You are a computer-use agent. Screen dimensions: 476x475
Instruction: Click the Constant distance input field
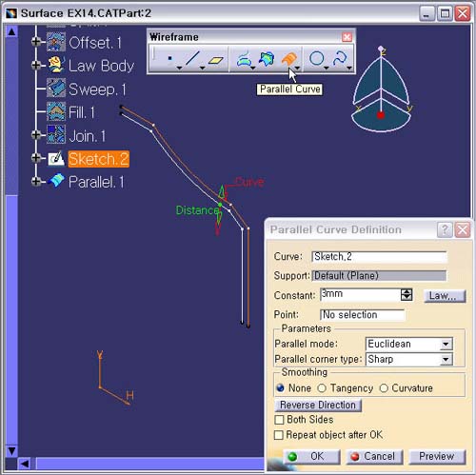361,294
